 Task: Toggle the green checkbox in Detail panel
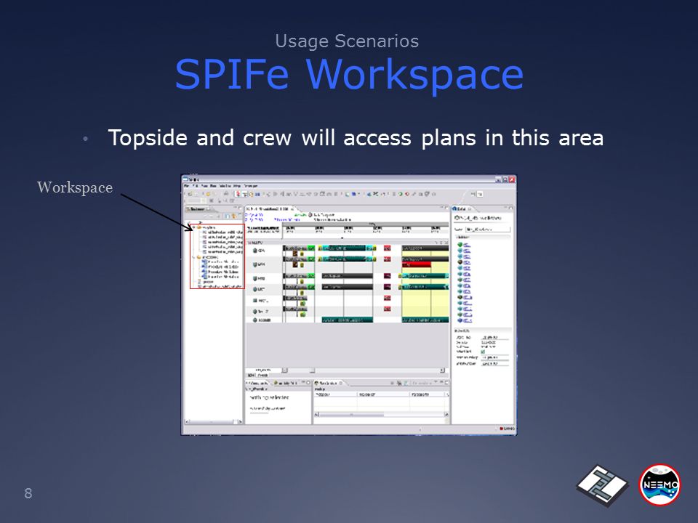pos(483,352)
